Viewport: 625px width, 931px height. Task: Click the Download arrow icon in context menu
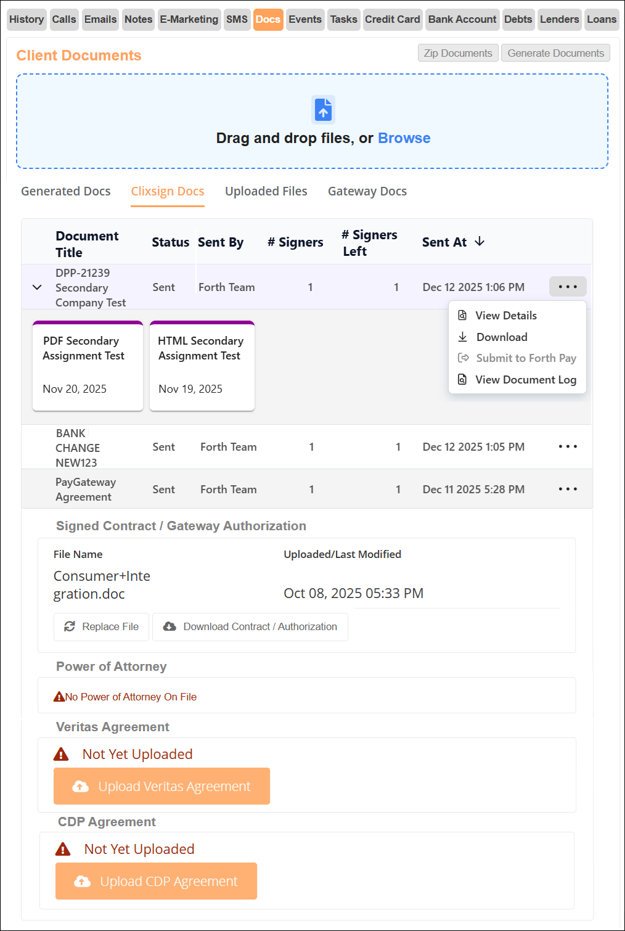[462, 337]
